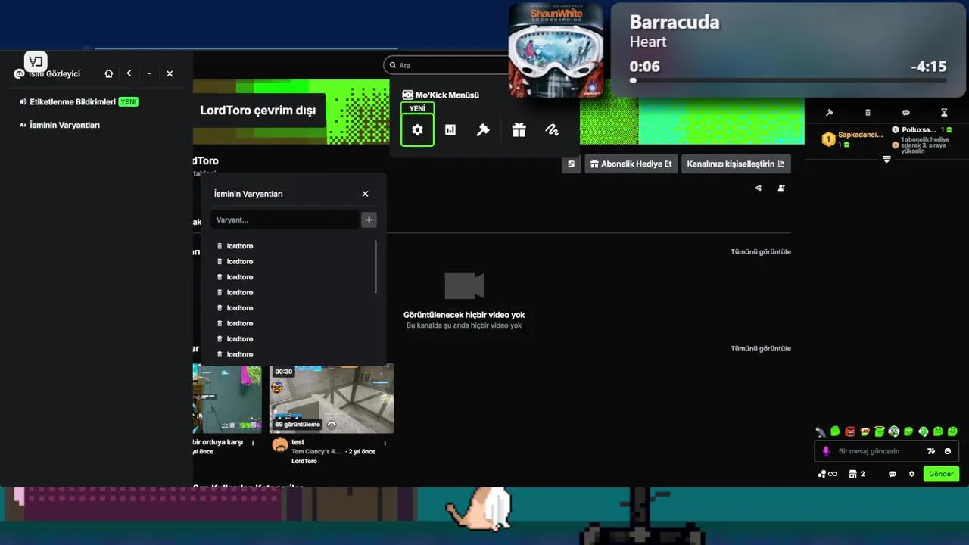Screen dimensions: 969x545
Task: Click the angry red emote above the chat box
Action: [x=850, y=431]
